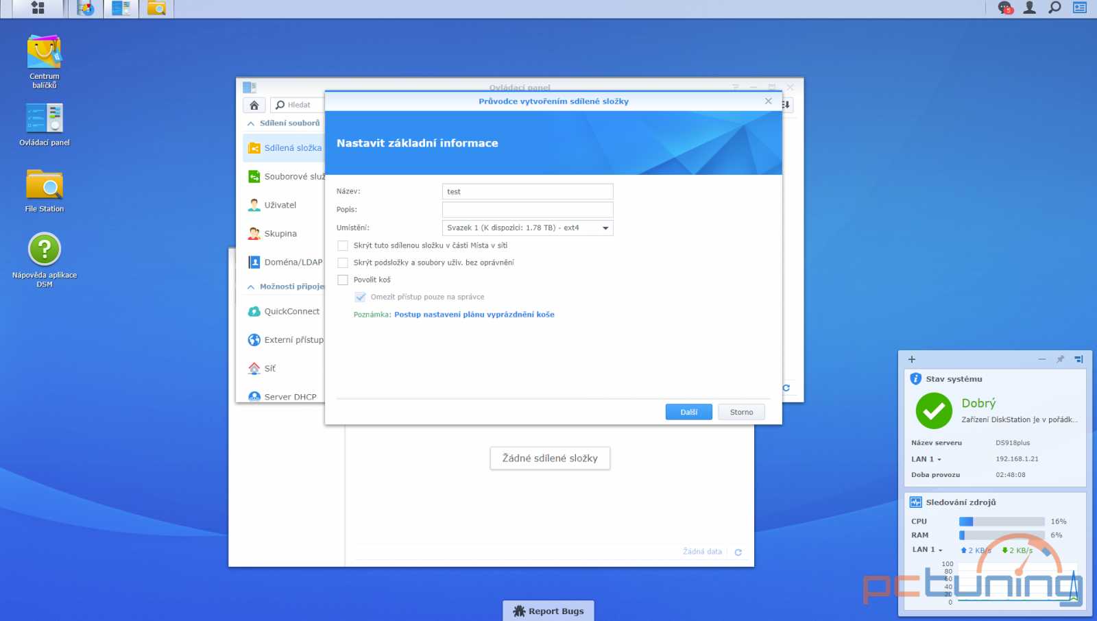Open the user options icon

click(x=1029, y=8)
